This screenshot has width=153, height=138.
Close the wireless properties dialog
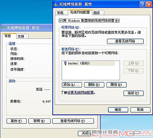[149, 4]
